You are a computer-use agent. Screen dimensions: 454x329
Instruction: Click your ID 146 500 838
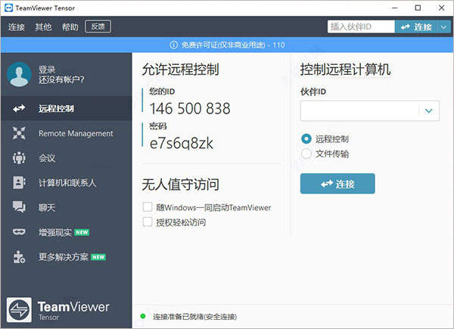(190, 108)
